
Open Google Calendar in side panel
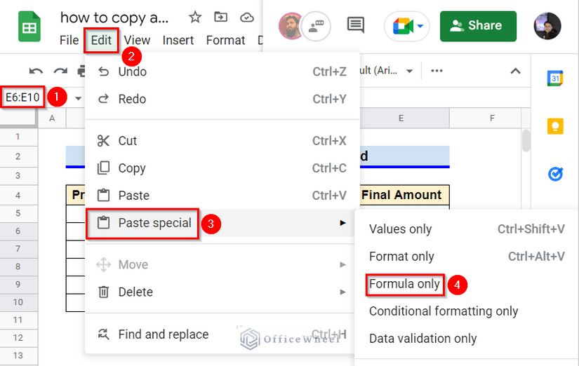coord(555,78)
